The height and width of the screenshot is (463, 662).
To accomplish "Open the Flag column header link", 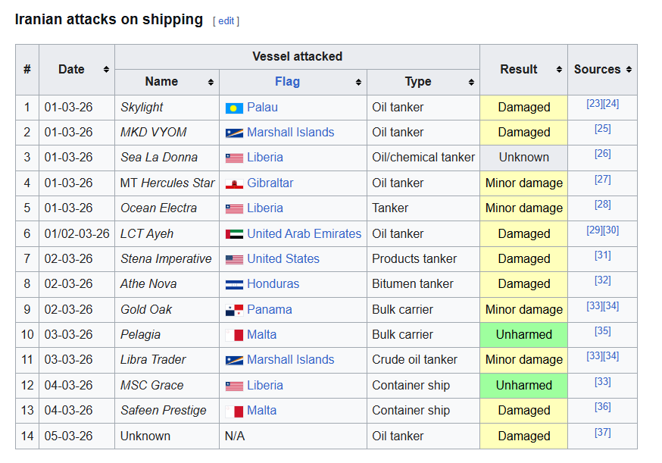I will [x=288, y=82].
